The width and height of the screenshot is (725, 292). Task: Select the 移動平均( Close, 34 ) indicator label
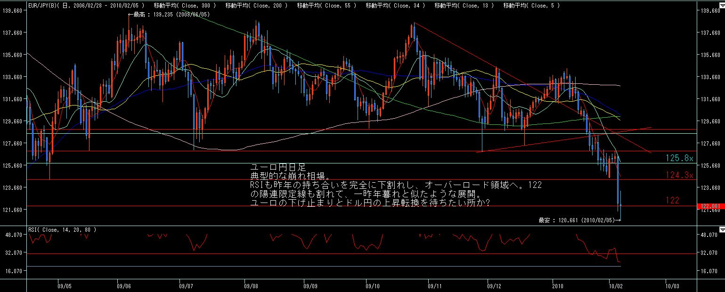[x=395, y=5]
